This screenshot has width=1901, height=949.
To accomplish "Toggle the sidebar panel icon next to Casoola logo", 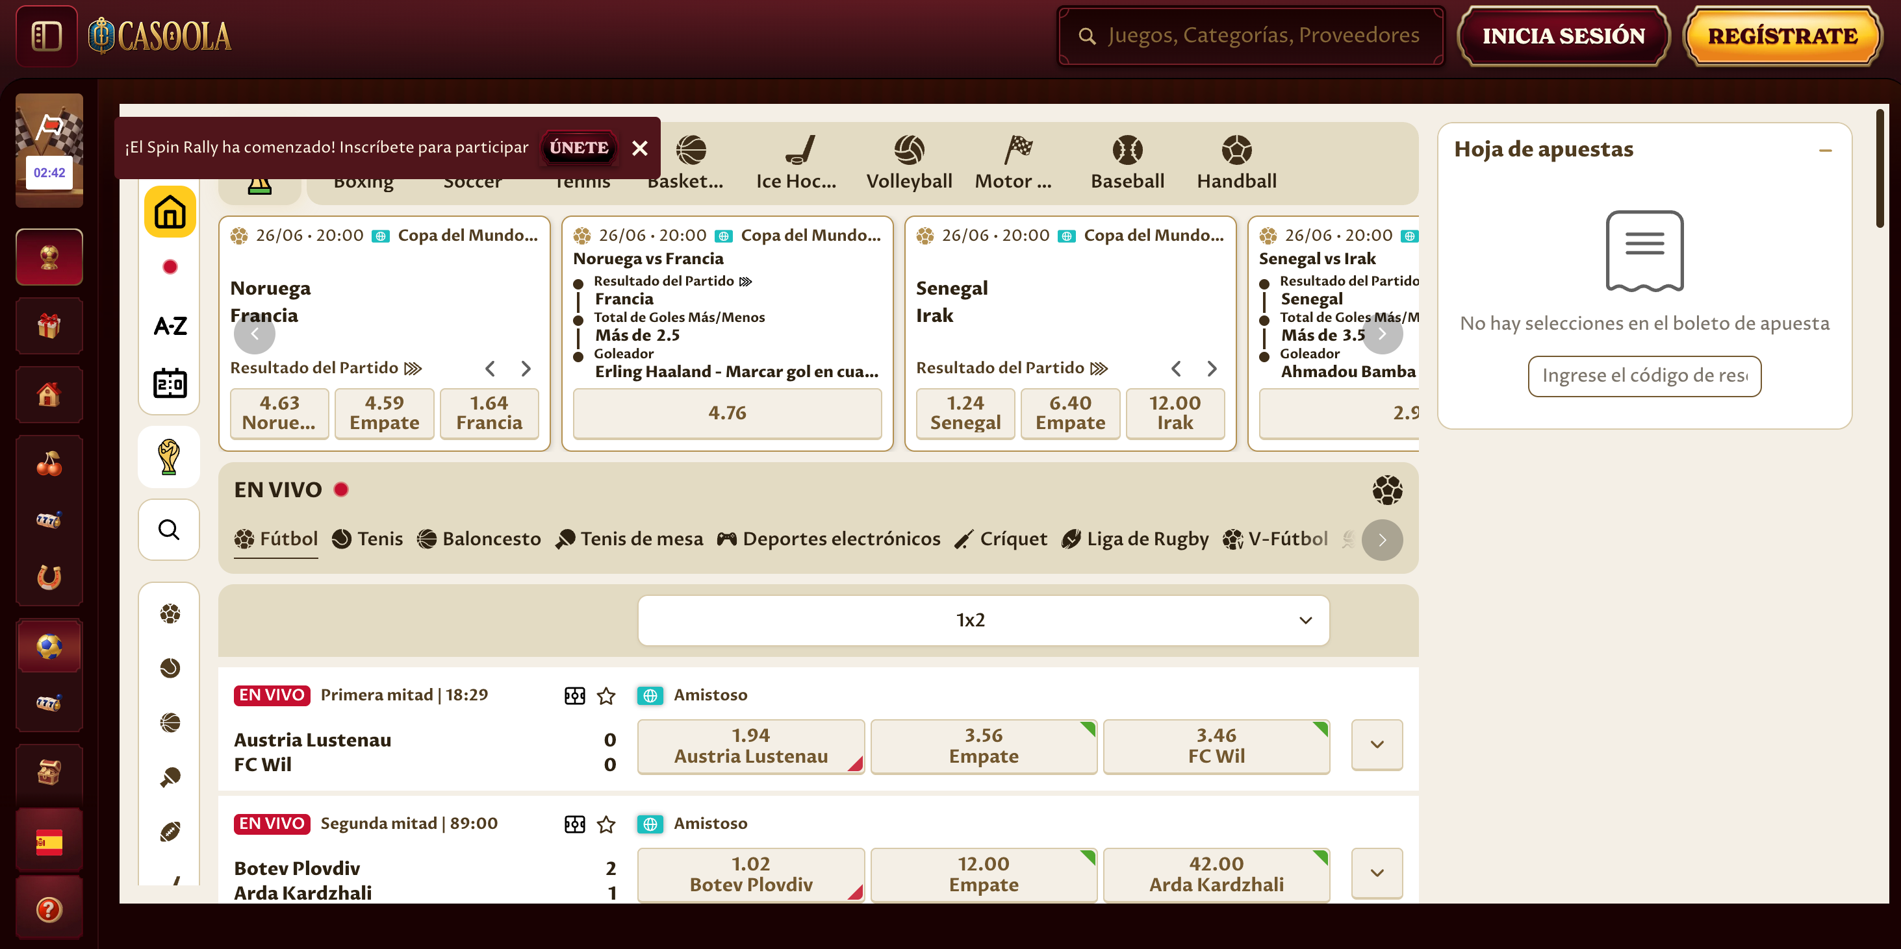I will click(x=47, y=36).
